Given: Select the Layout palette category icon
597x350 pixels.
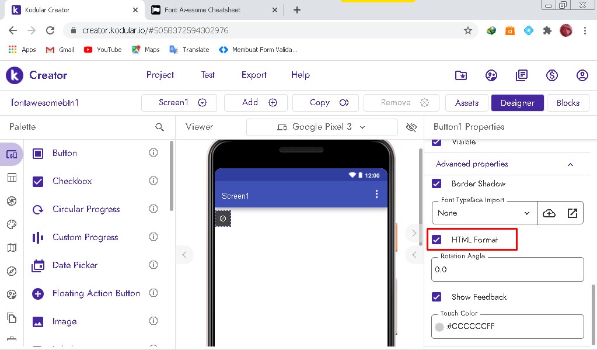Looking at the screenshot, I should point(12,178).
